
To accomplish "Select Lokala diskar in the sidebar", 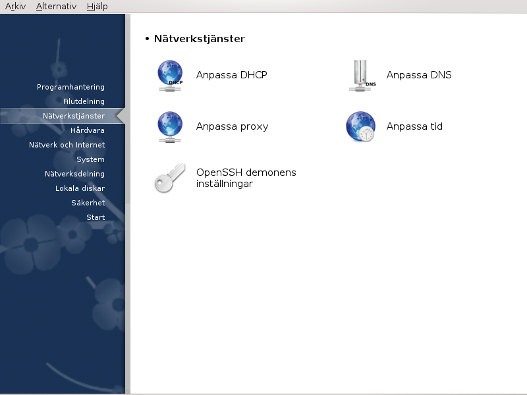I will (80, 188).
